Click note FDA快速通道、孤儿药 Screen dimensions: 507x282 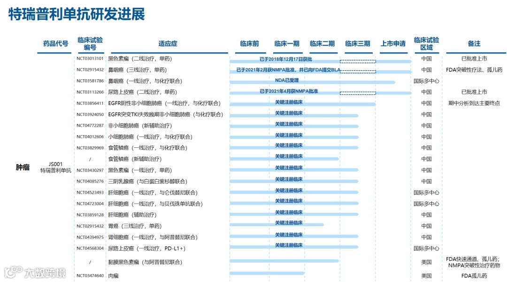pos(473,259)
